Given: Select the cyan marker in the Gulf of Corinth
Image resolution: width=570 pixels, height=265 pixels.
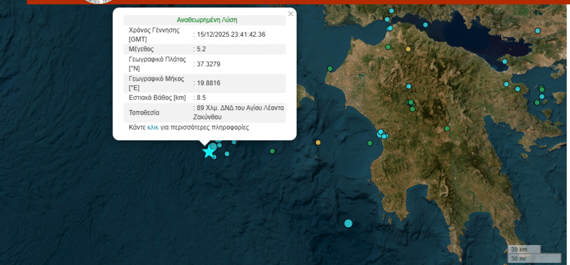Looking at the screenshot, I should [x=425, y=24].
